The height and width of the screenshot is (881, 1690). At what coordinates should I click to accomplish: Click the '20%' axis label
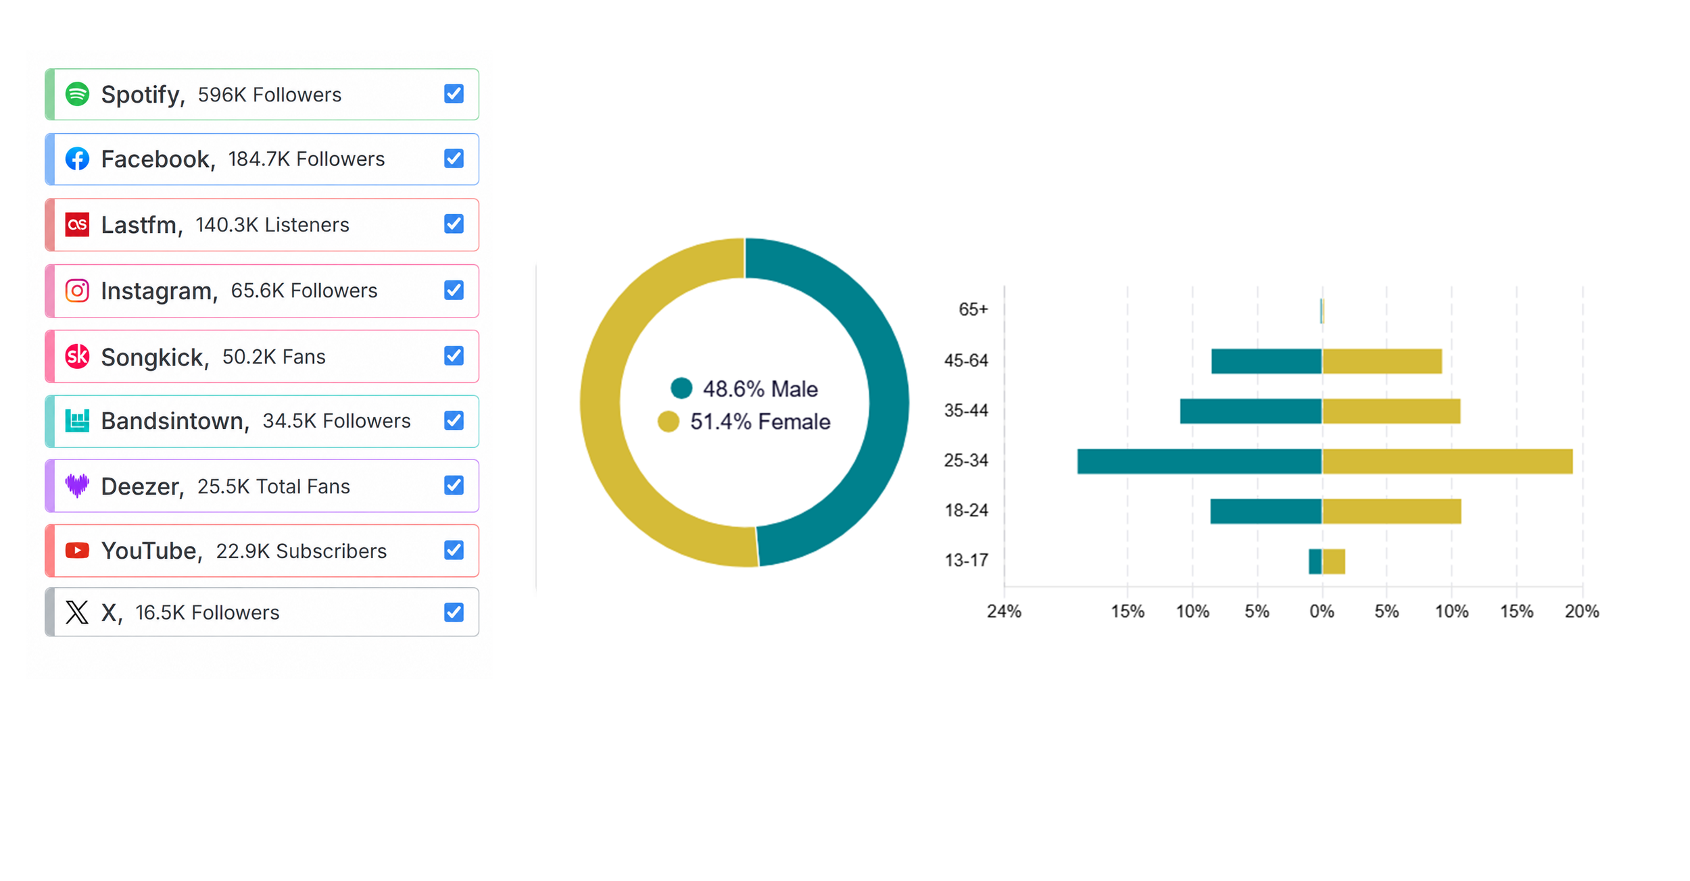pos(1582,611)
